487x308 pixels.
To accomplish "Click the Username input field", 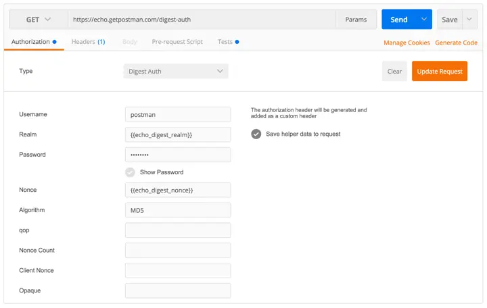I will click(178, 114).
